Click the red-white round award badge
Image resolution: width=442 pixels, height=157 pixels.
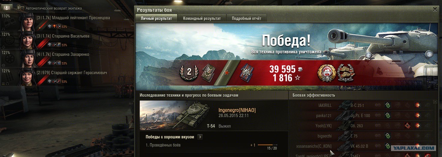click(x=326, y=73)
